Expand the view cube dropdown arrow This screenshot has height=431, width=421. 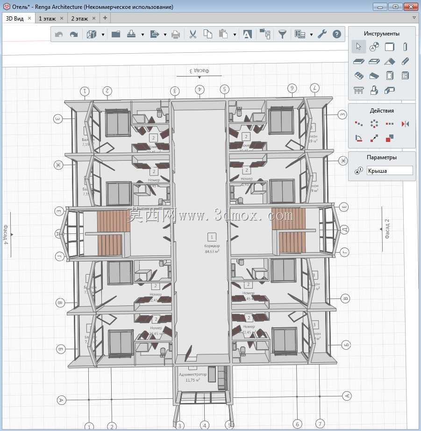(103, 35)
